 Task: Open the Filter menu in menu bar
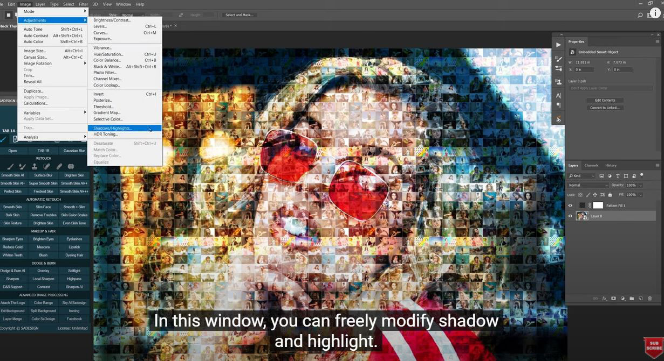pyautogui.click(x=84, y=4)
